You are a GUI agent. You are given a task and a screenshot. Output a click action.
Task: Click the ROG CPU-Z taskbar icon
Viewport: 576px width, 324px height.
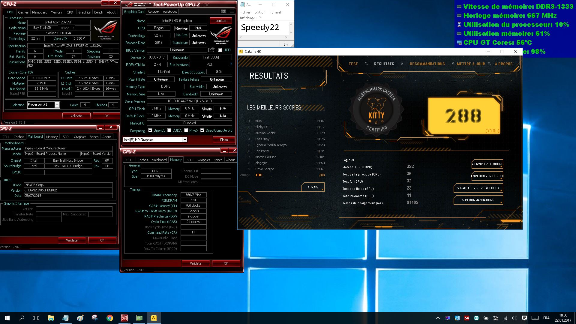(x=124, y=318)
